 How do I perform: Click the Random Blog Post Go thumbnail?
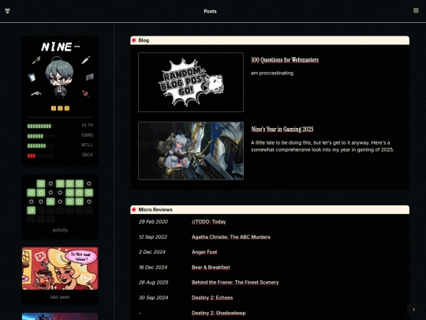click(191, 82)
